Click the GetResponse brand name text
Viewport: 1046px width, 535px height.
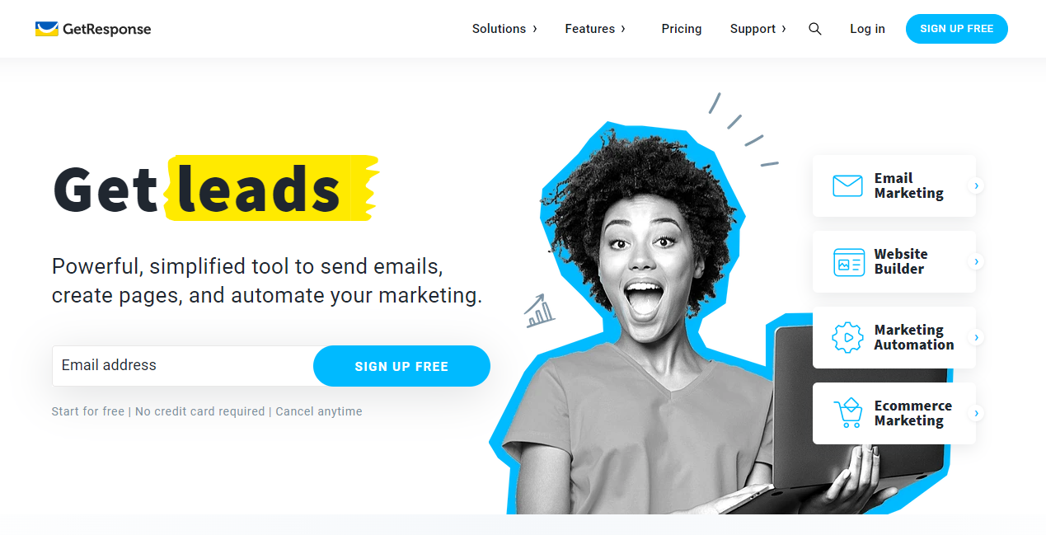tap(107, 29)
